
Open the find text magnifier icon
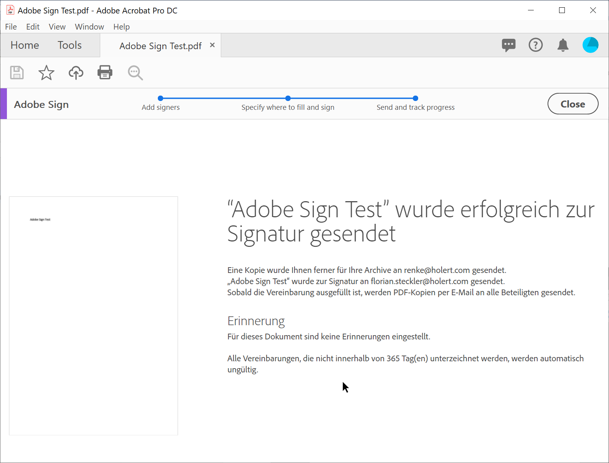coord(135,73)
